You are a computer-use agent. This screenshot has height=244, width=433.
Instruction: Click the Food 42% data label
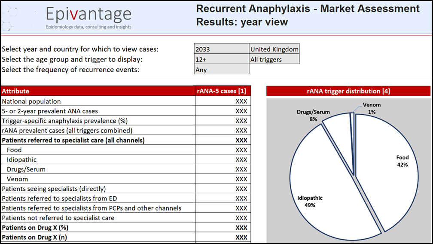403,161
